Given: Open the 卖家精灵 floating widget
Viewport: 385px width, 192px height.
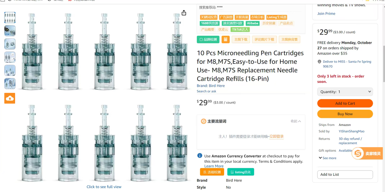Looking at the screenshot, I should point(367,153).
